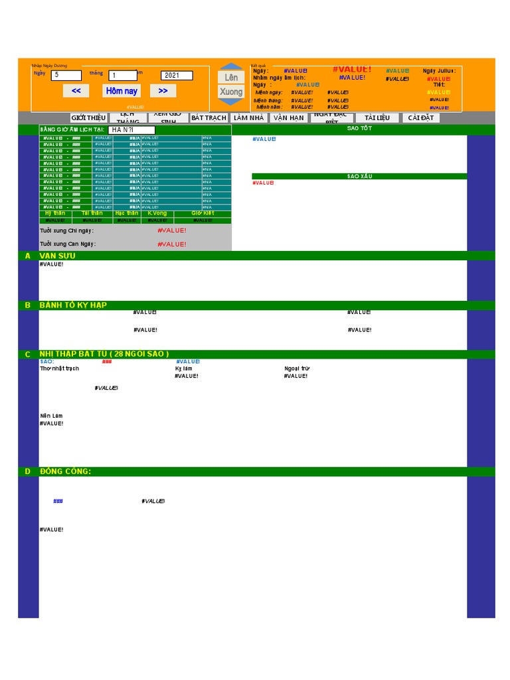Click the Tuổi xung Chi ngày label
Screen dimensions: 510x680
(x=67, y=230)
